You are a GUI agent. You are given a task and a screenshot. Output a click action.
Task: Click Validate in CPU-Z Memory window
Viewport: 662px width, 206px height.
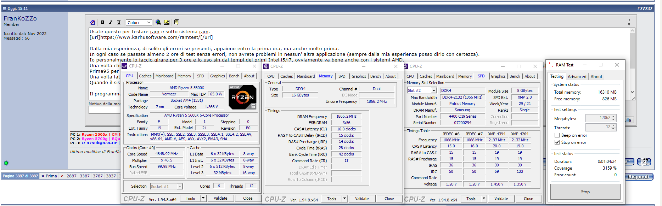362,199
